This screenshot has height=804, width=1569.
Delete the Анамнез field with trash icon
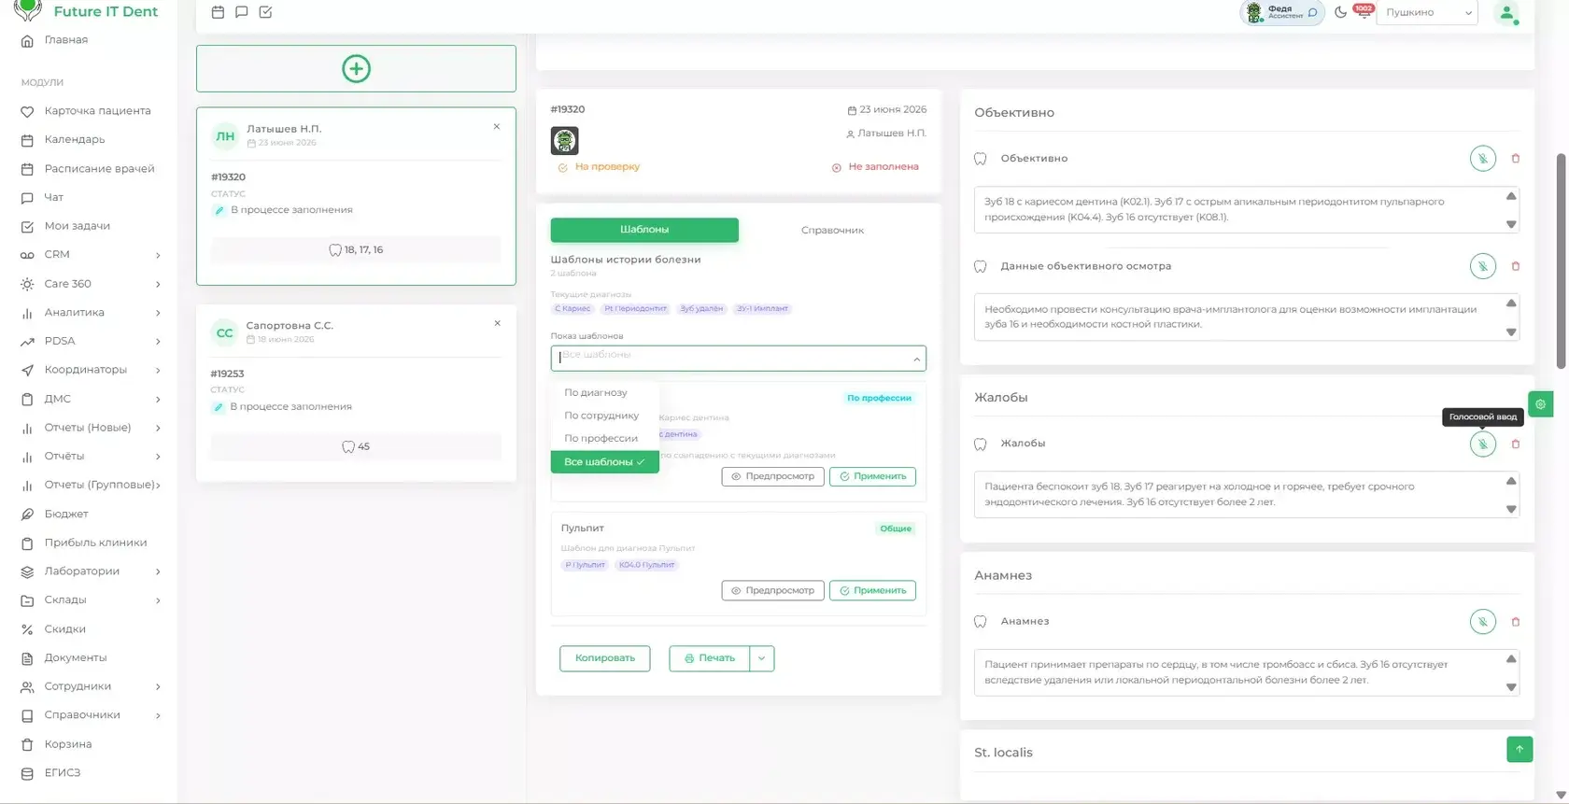(x=1515, y=622)
